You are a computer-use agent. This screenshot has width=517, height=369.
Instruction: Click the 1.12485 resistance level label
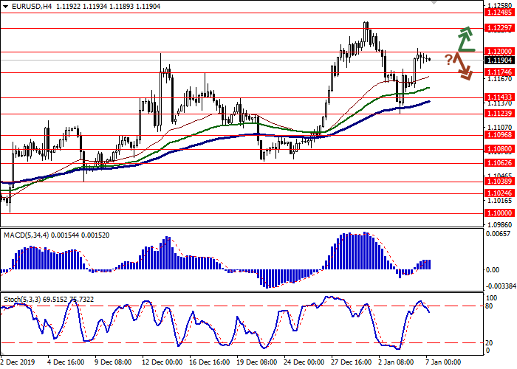tap(499, 12)
